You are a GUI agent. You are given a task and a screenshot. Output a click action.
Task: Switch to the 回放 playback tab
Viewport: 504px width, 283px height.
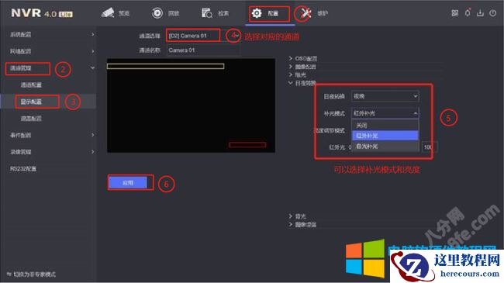(x=174, y=13)
